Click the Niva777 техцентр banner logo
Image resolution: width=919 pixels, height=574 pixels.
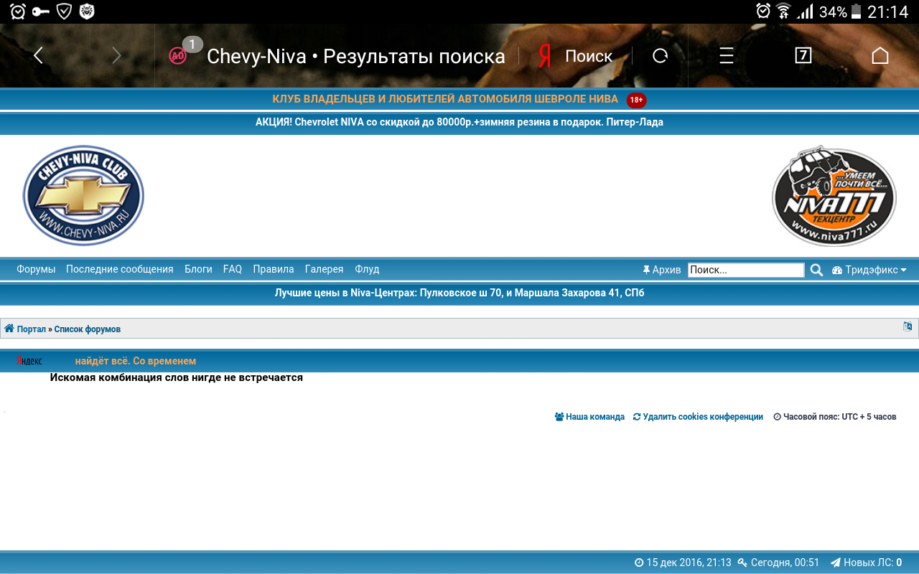(834, 196)
